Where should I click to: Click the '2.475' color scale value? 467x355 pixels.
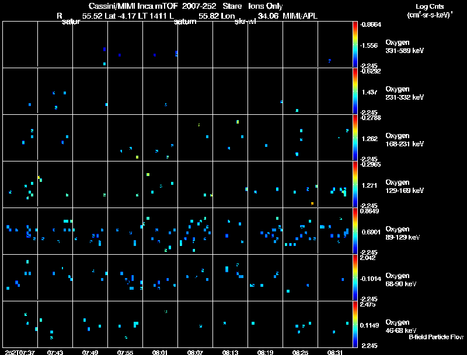[x=368, y=304]
